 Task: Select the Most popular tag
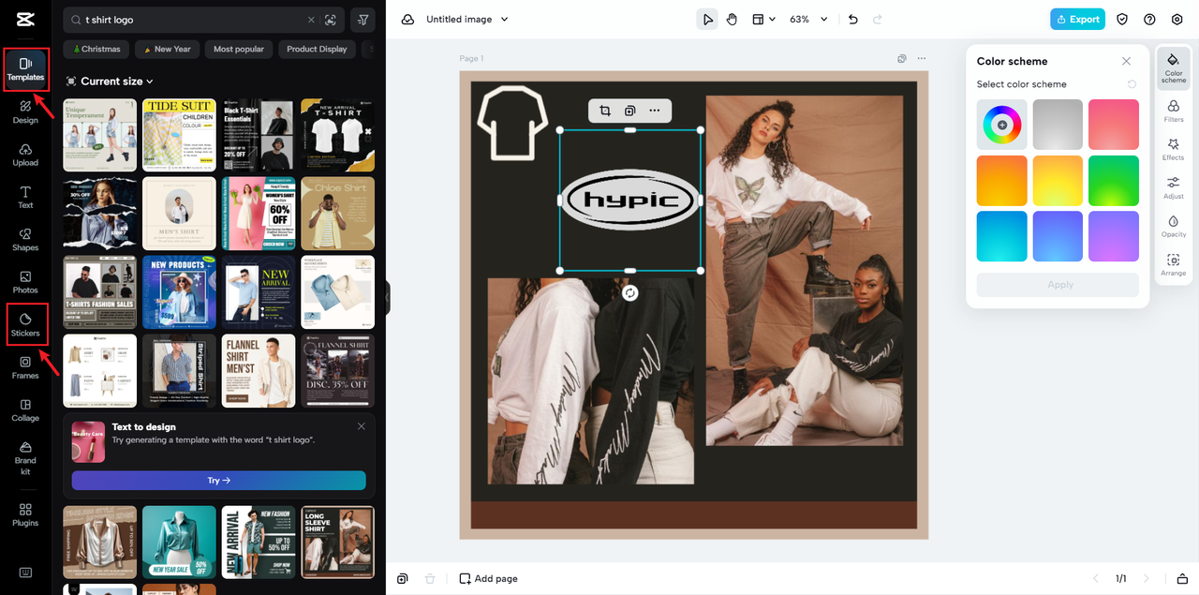coord(239,49)
